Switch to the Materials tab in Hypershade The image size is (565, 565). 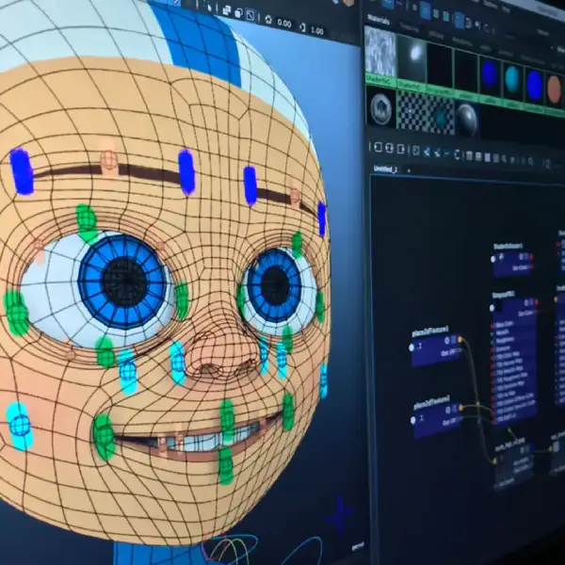coord(379,19)
